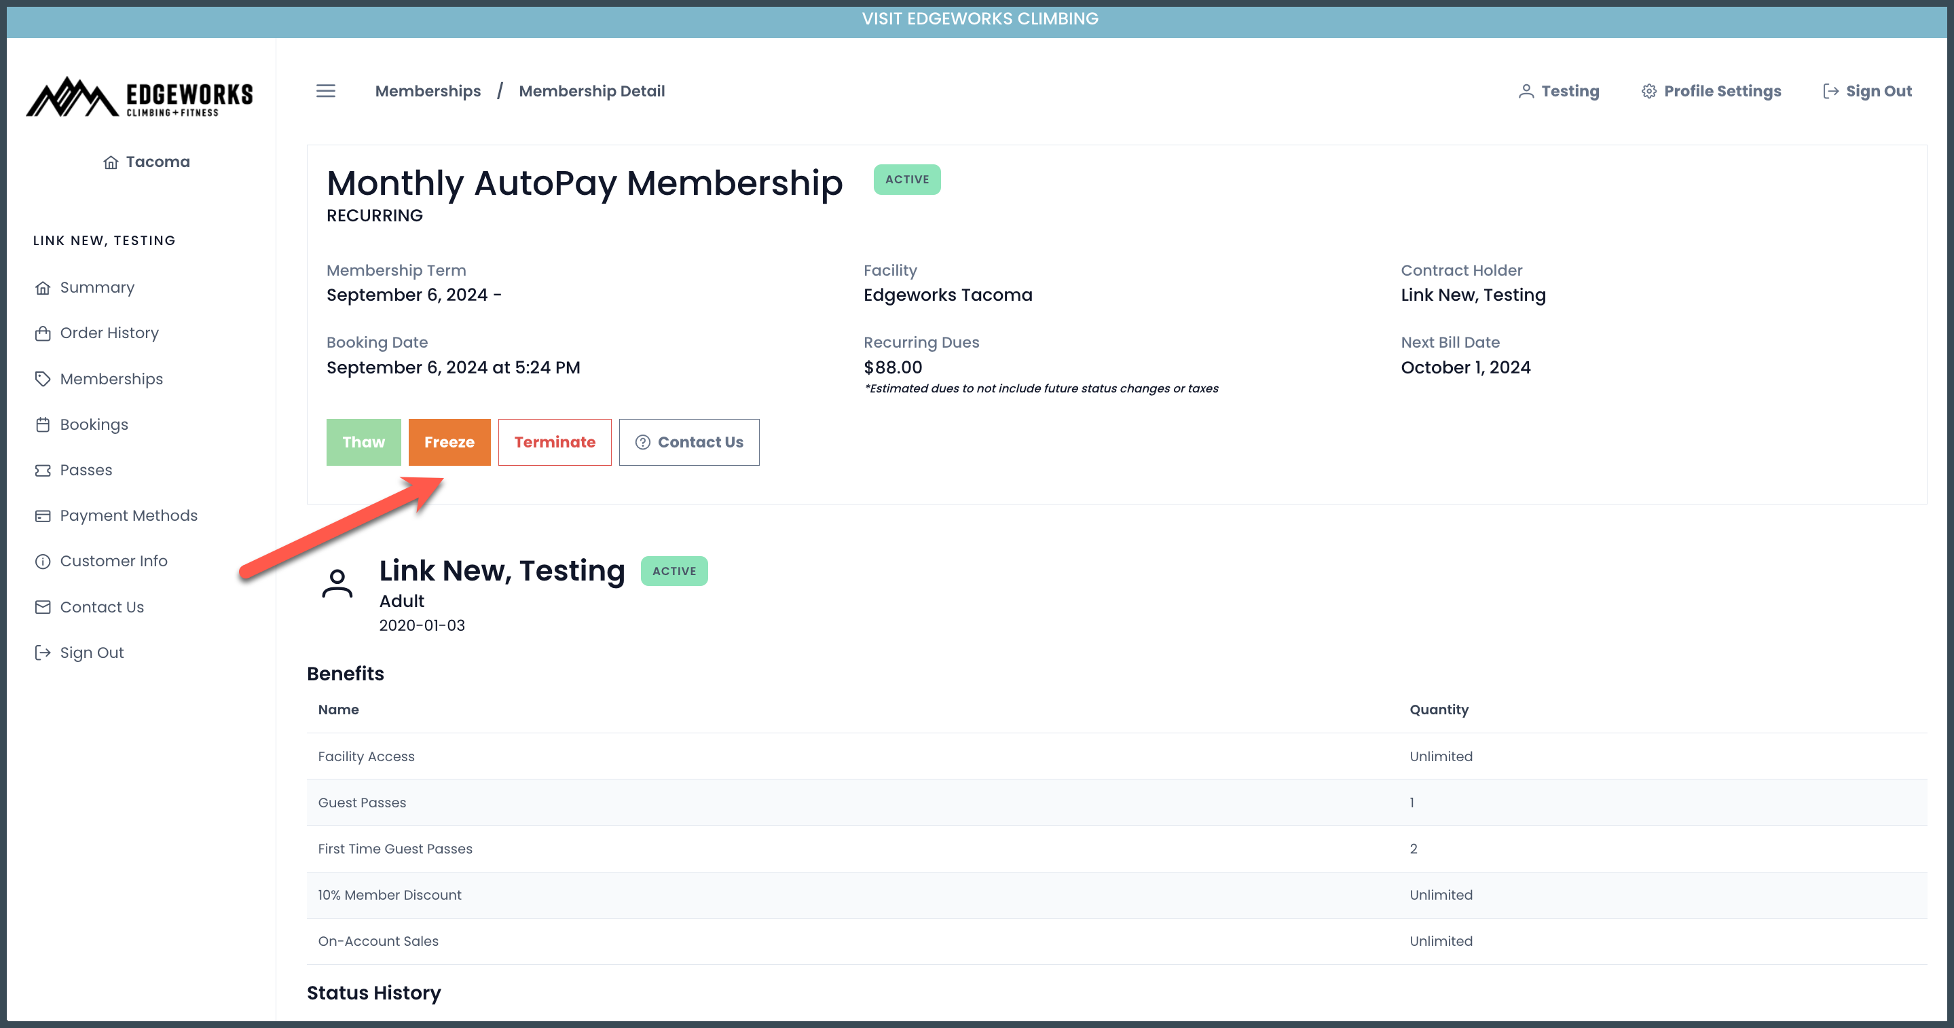Click the Summary house icon in sidebar
This screenshot has height=1028, width=1954.
43,287
